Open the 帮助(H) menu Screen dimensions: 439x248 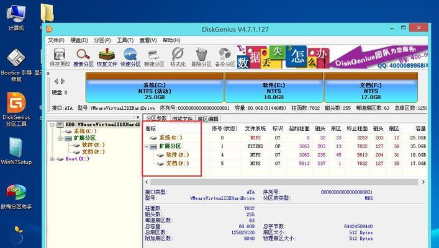click(x=171, y=40)
